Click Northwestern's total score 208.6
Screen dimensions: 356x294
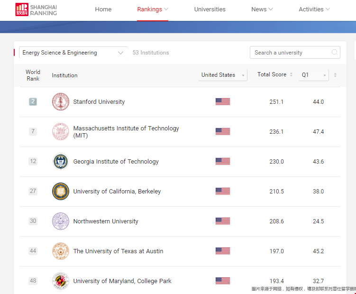point(276,221)
